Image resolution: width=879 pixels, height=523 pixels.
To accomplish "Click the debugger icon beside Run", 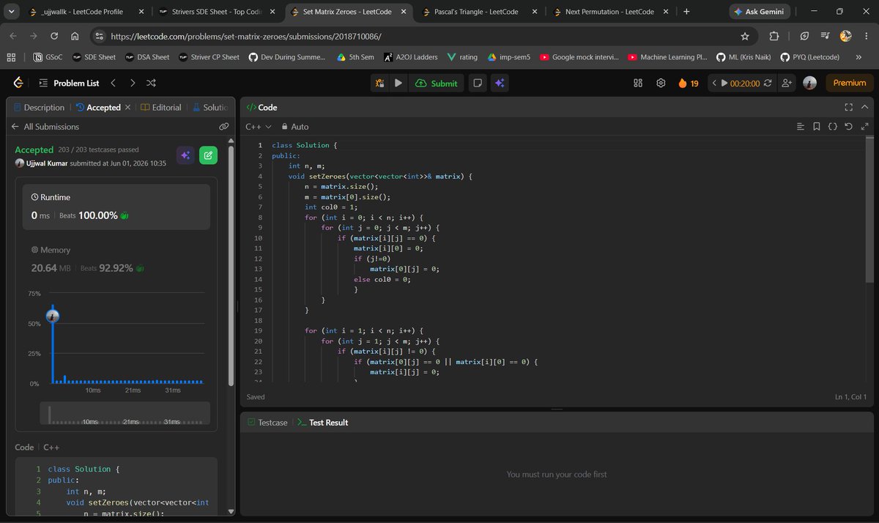I will [379, 83].
